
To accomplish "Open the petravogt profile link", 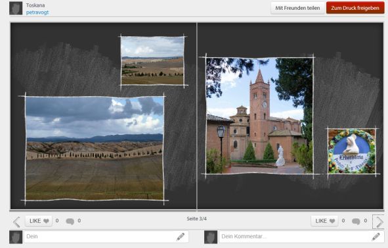I will [x=37, y=12].
